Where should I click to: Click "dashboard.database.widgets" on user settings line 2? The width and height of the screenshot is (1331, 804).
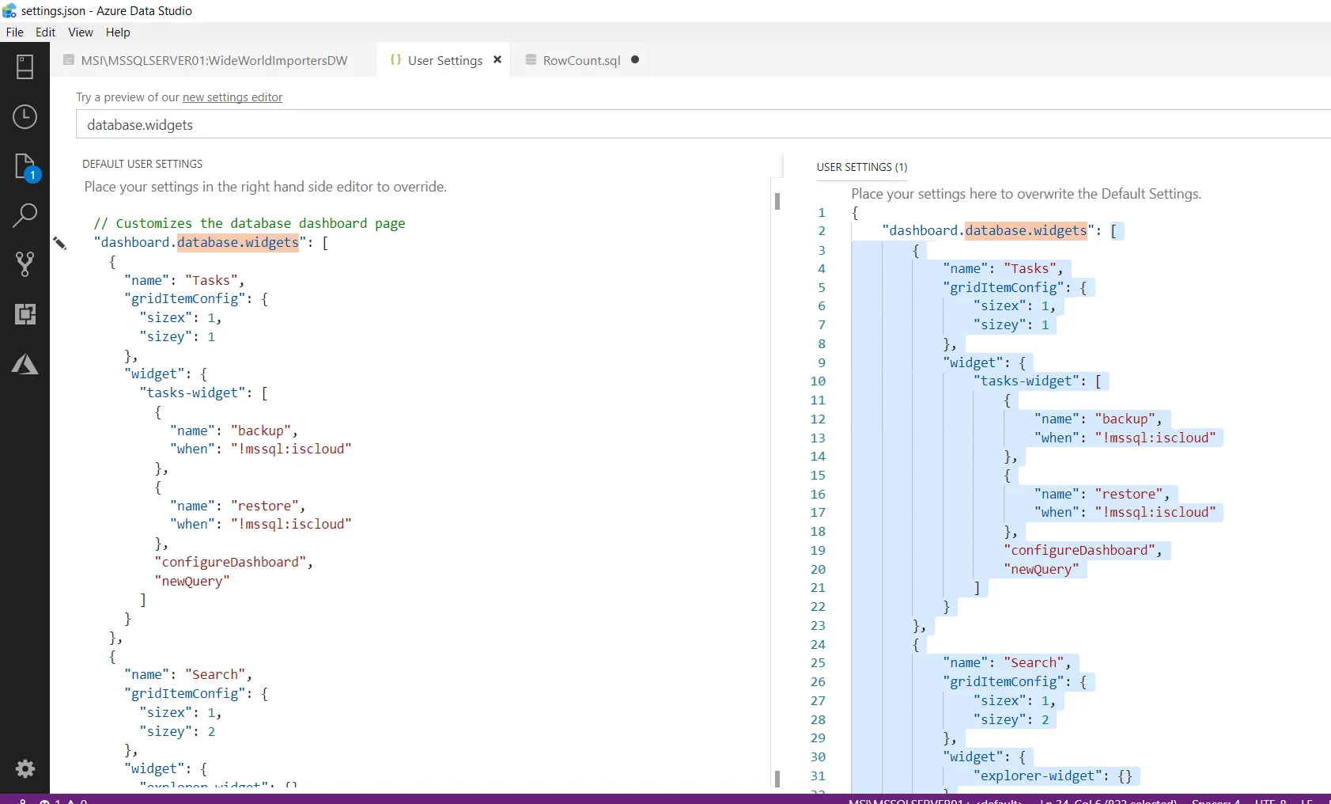[989, 230]
